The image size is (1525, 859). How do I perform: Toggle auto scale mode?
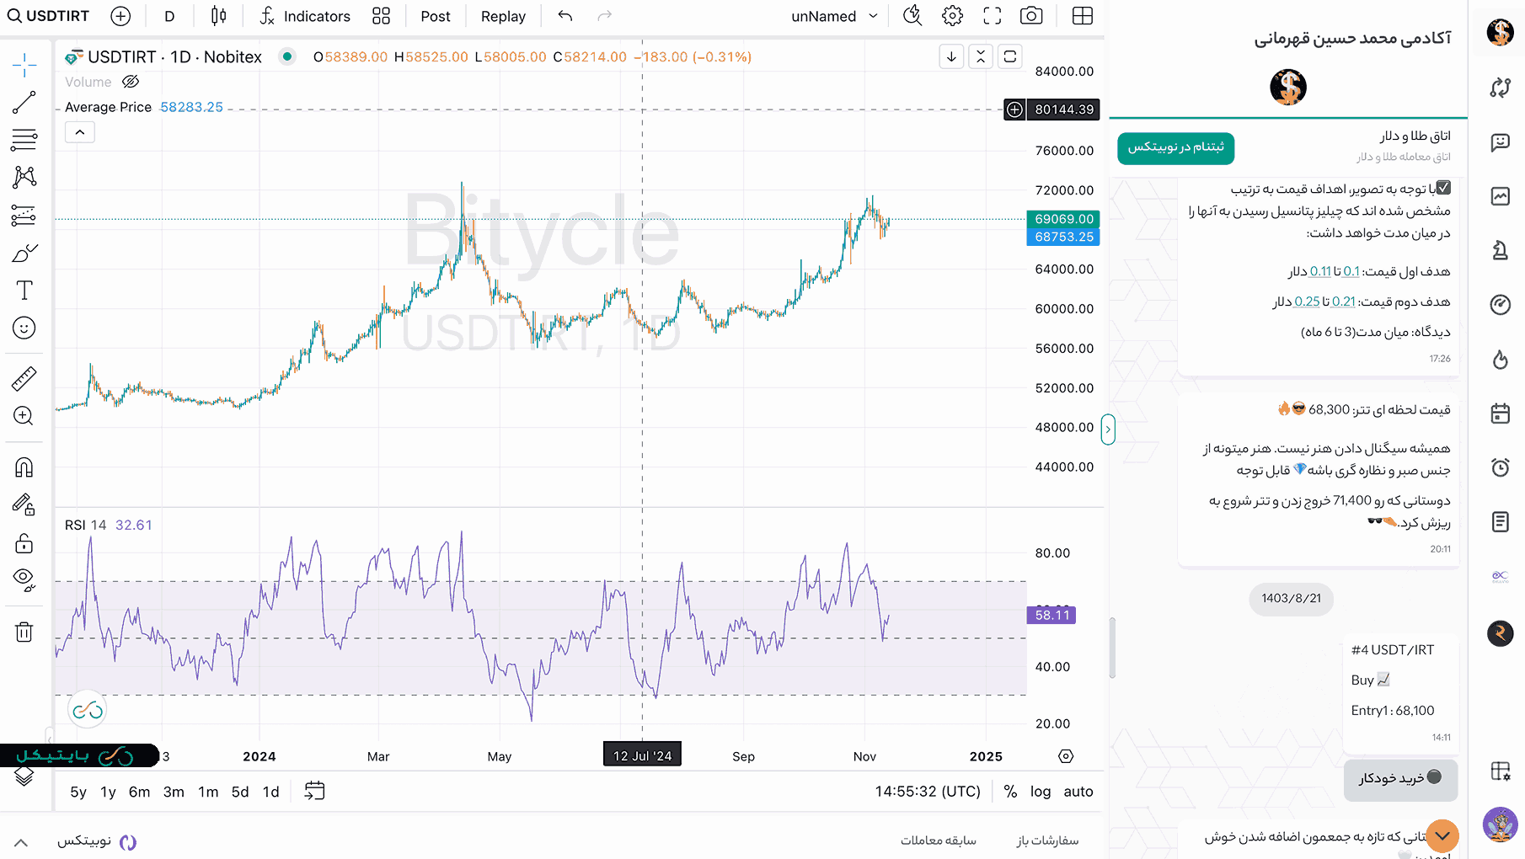(1078, 792)
